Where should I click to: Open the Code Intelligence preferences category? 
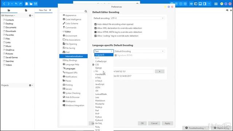(x=74, y=19)
